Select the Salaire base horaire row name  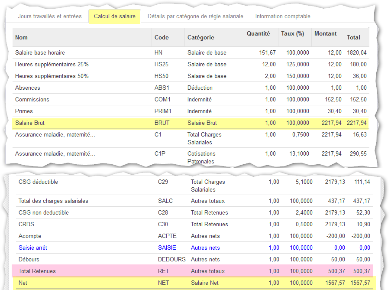pyautogui.click(x=40, y=52)
